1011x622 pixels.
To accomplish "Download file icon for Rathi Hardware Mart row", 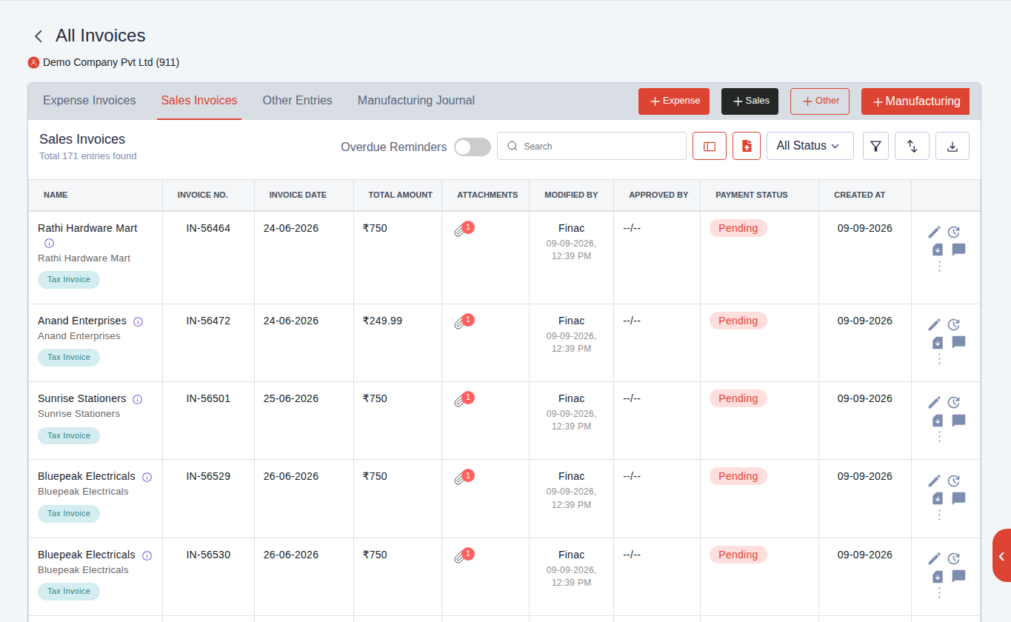I will 938,250.
